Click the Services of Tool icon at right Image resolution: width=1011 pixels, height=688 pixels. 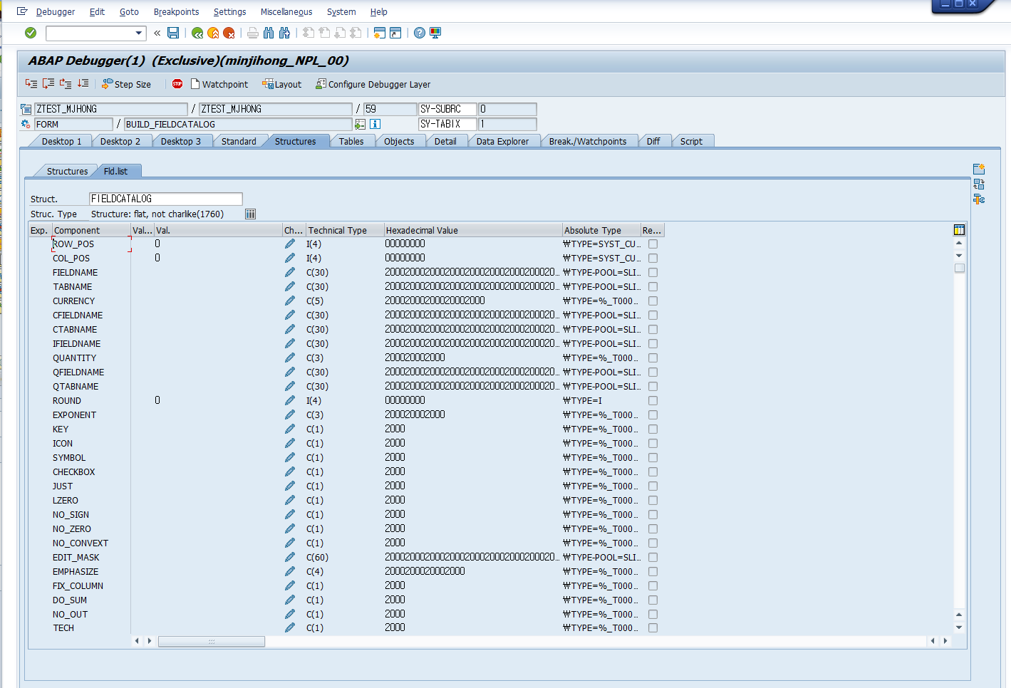pos(979,199)
